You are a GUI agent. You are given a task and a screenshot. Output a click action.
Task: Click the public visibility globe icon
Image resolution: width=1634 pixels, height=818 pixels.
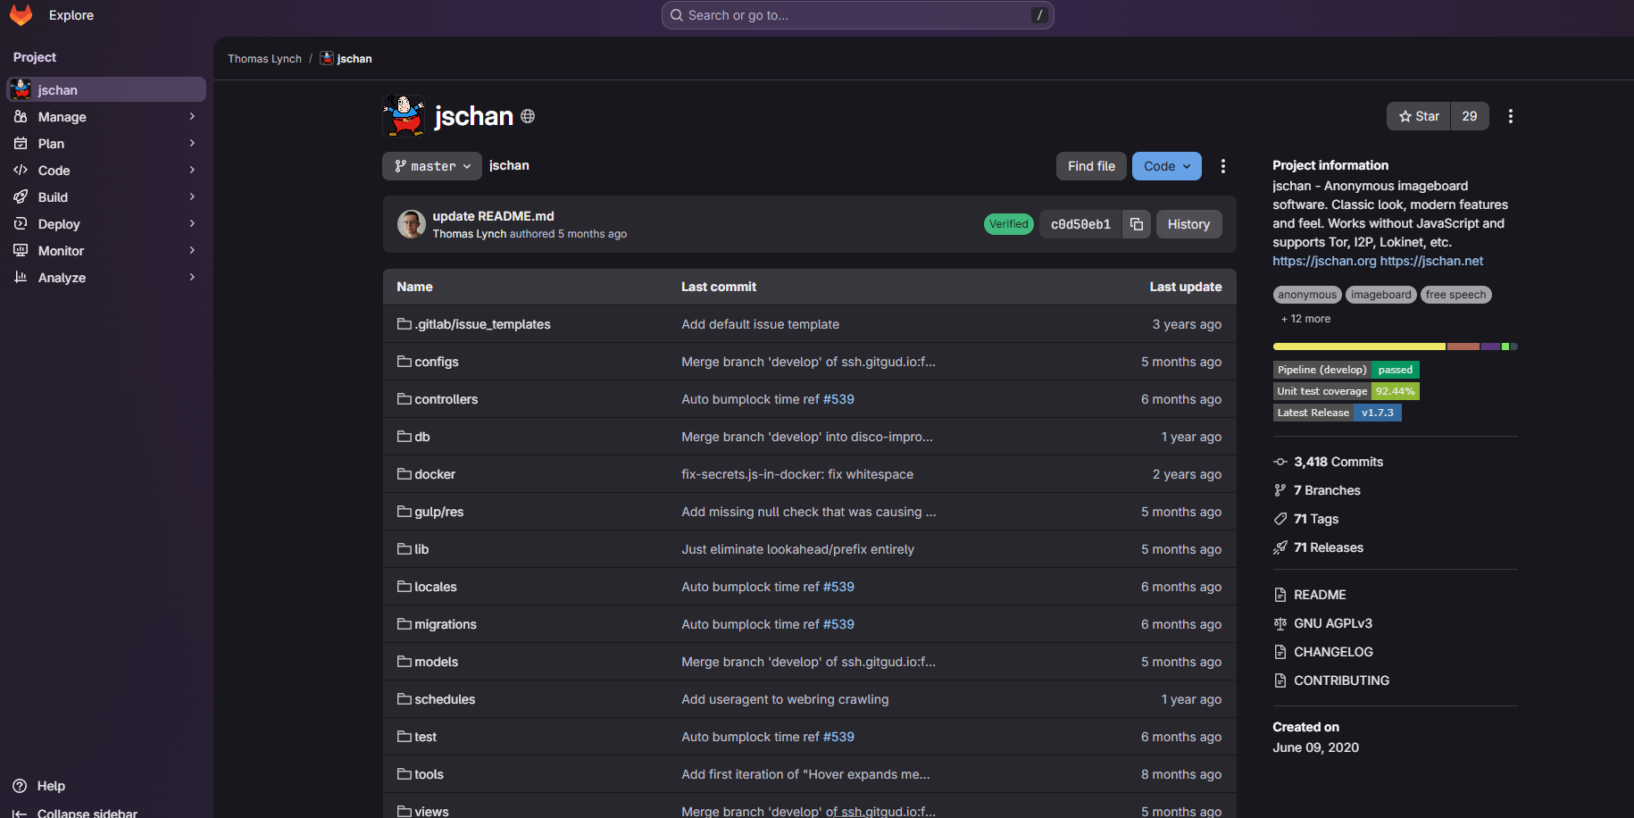pos(528,116)
